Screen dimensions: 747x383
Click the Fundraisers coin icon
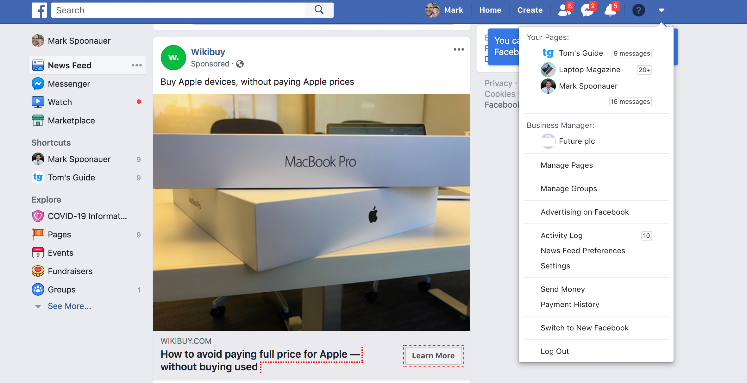[x=38, y=271]
